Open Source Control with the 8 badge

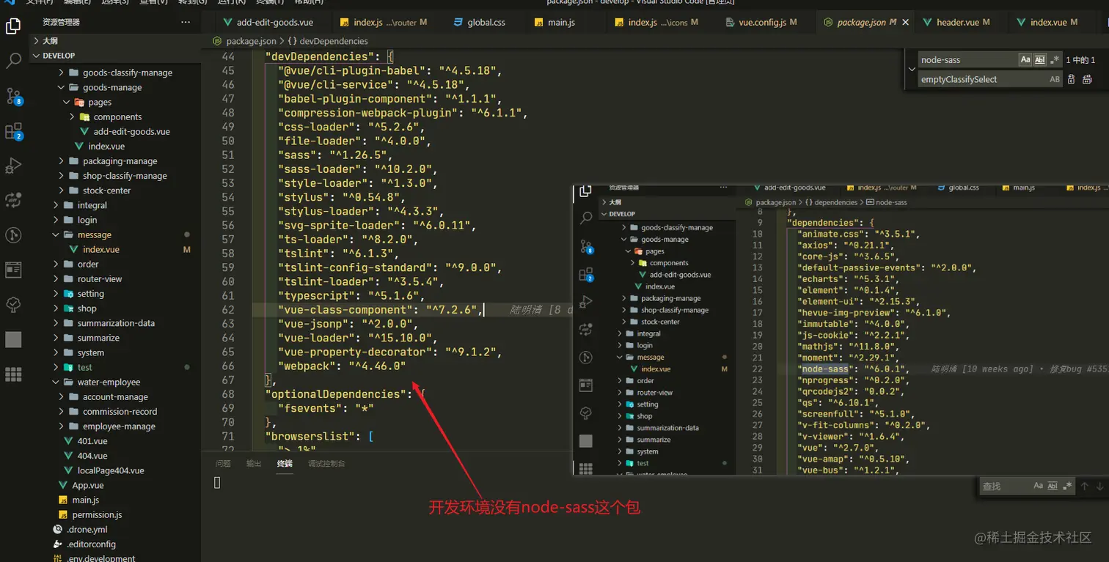click(x=13, y=96)
